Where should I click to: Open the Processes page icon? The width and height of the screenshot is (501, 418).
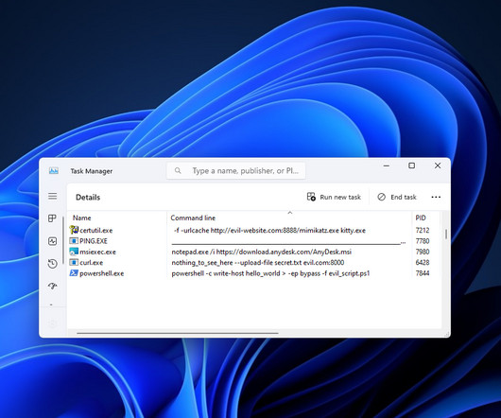coord(52,218)
